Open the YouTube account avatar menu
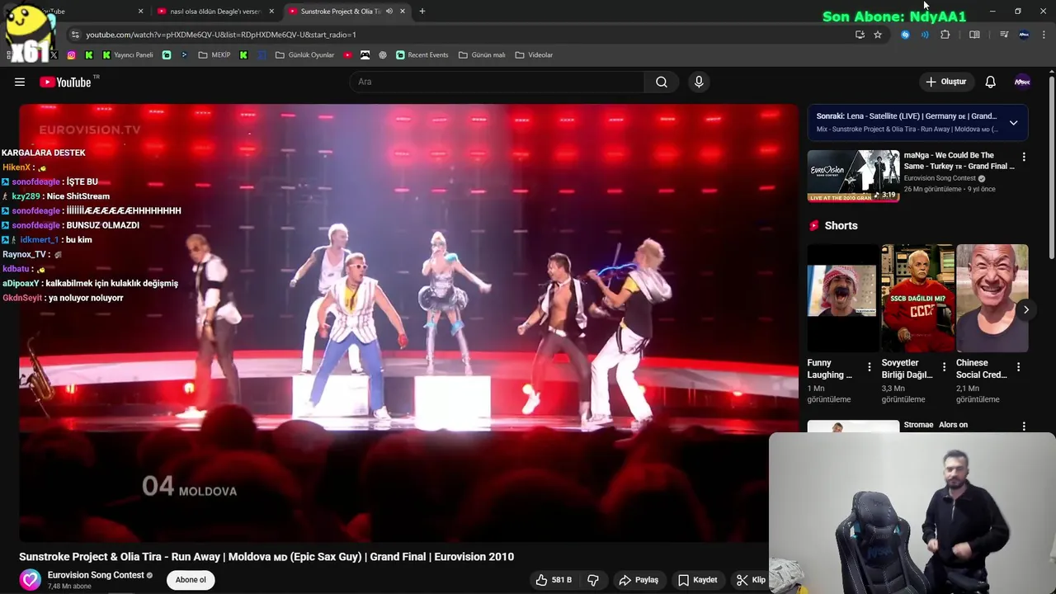The image size is (1056, 594). pos(1022,82)
